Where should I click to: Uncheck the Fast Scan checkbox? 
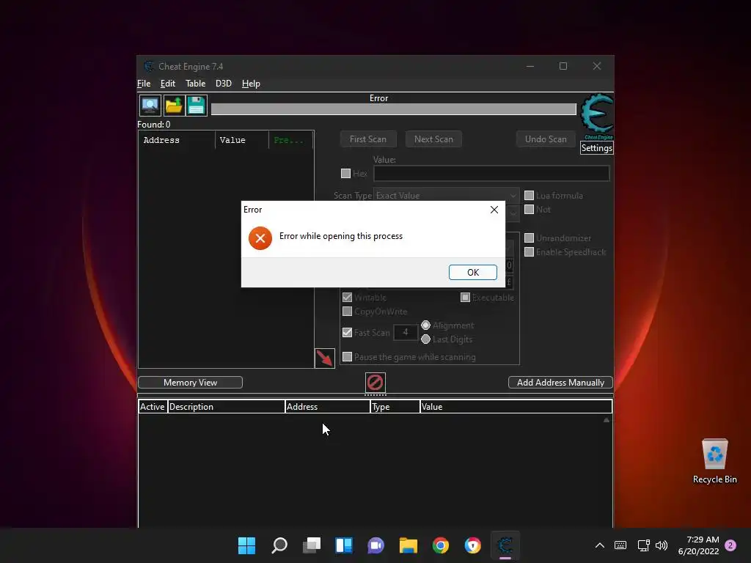[x=347, y=332]
